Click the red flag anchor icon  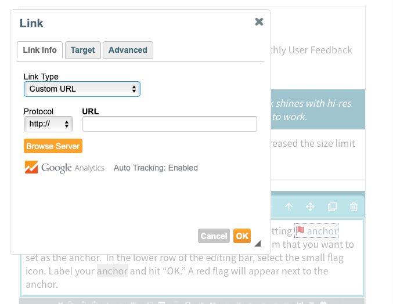[x=300, y=230]
